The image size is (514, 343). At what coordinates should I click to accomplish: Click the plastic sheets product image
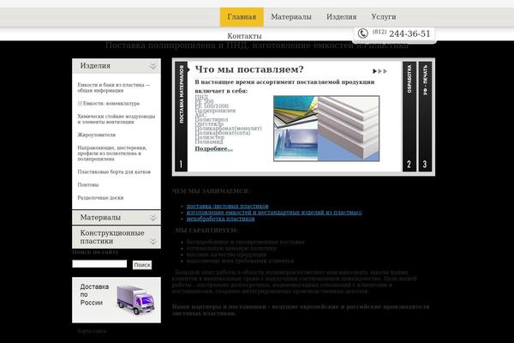point(326,129)
